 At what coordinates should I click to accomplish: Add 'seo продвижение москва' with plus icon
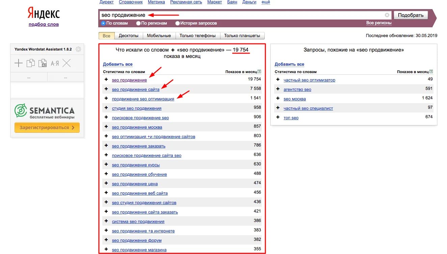[106, 127]
